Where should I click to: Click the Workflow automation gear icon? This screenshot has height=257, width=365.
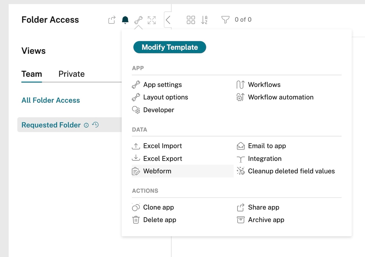[x=241, y=97]
